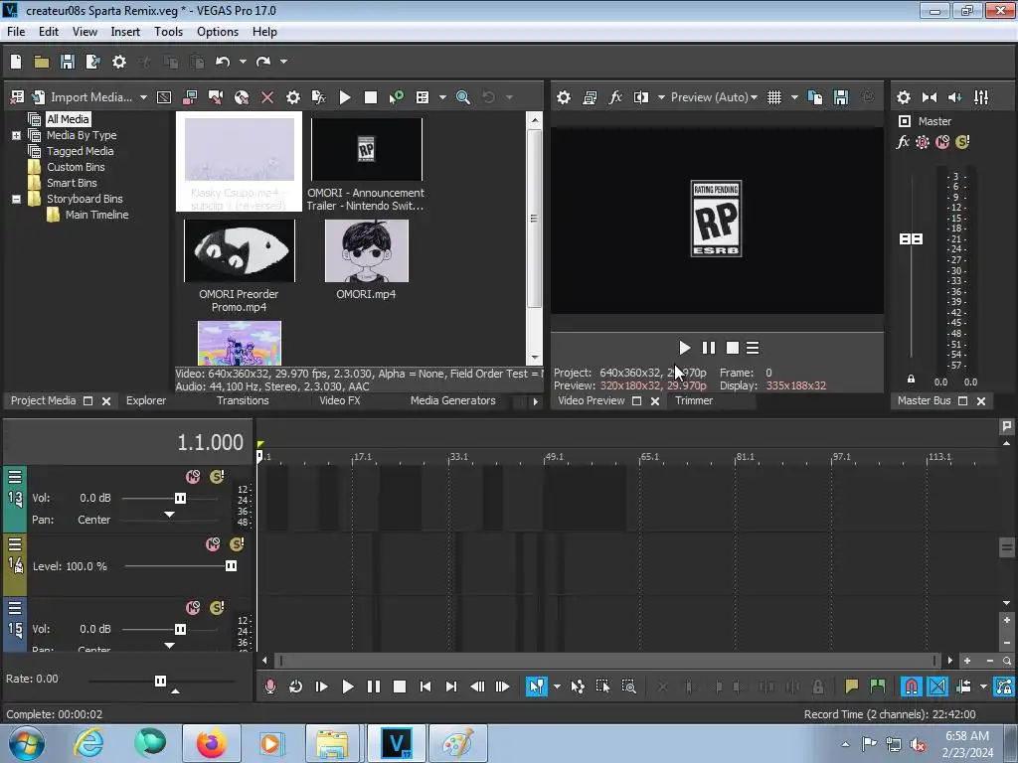The image size is (1018, 763).
Task: Toggle Dim Output in Master Bus
Action: (x=955, y=97)
